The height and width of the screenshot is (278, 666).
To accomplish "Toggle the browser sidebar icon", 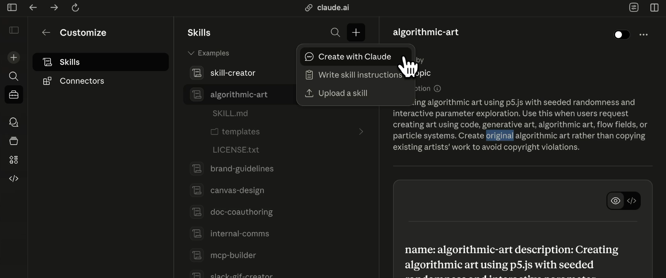I will [x=12, y=8].
